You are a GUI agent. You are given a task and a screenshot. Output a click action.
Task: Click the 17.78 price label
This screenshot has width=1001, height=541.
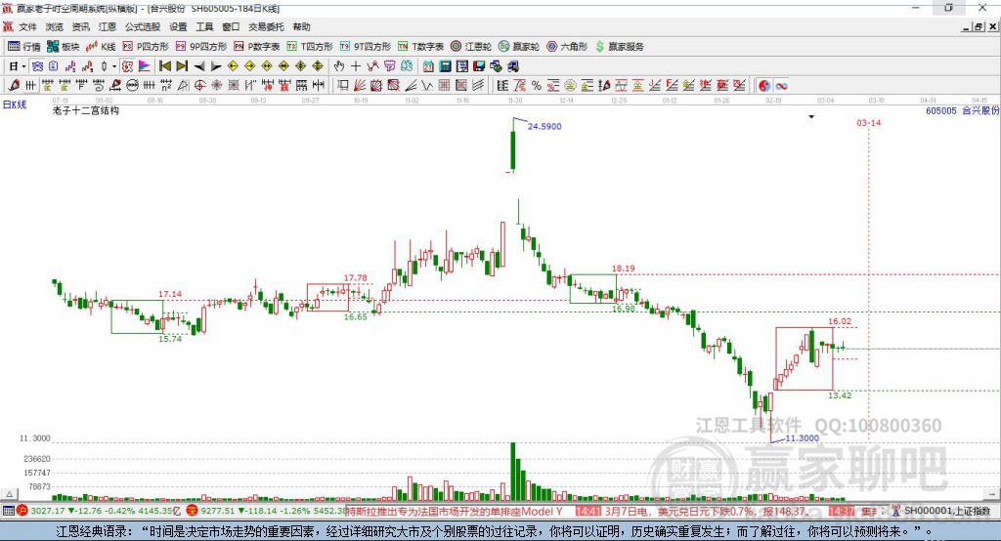356,278
